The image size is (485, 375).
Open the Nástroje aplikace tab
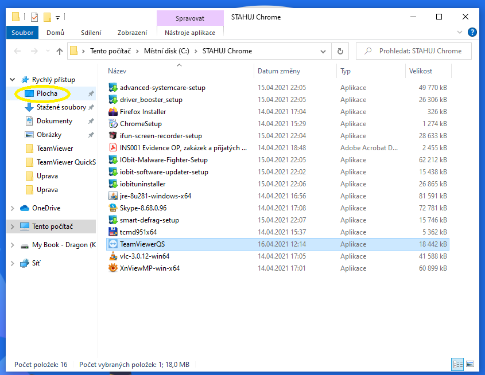190,33
